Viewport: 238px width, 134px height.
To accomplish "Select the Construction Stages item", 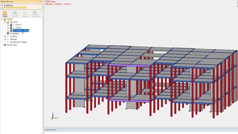I will [18, 42].
